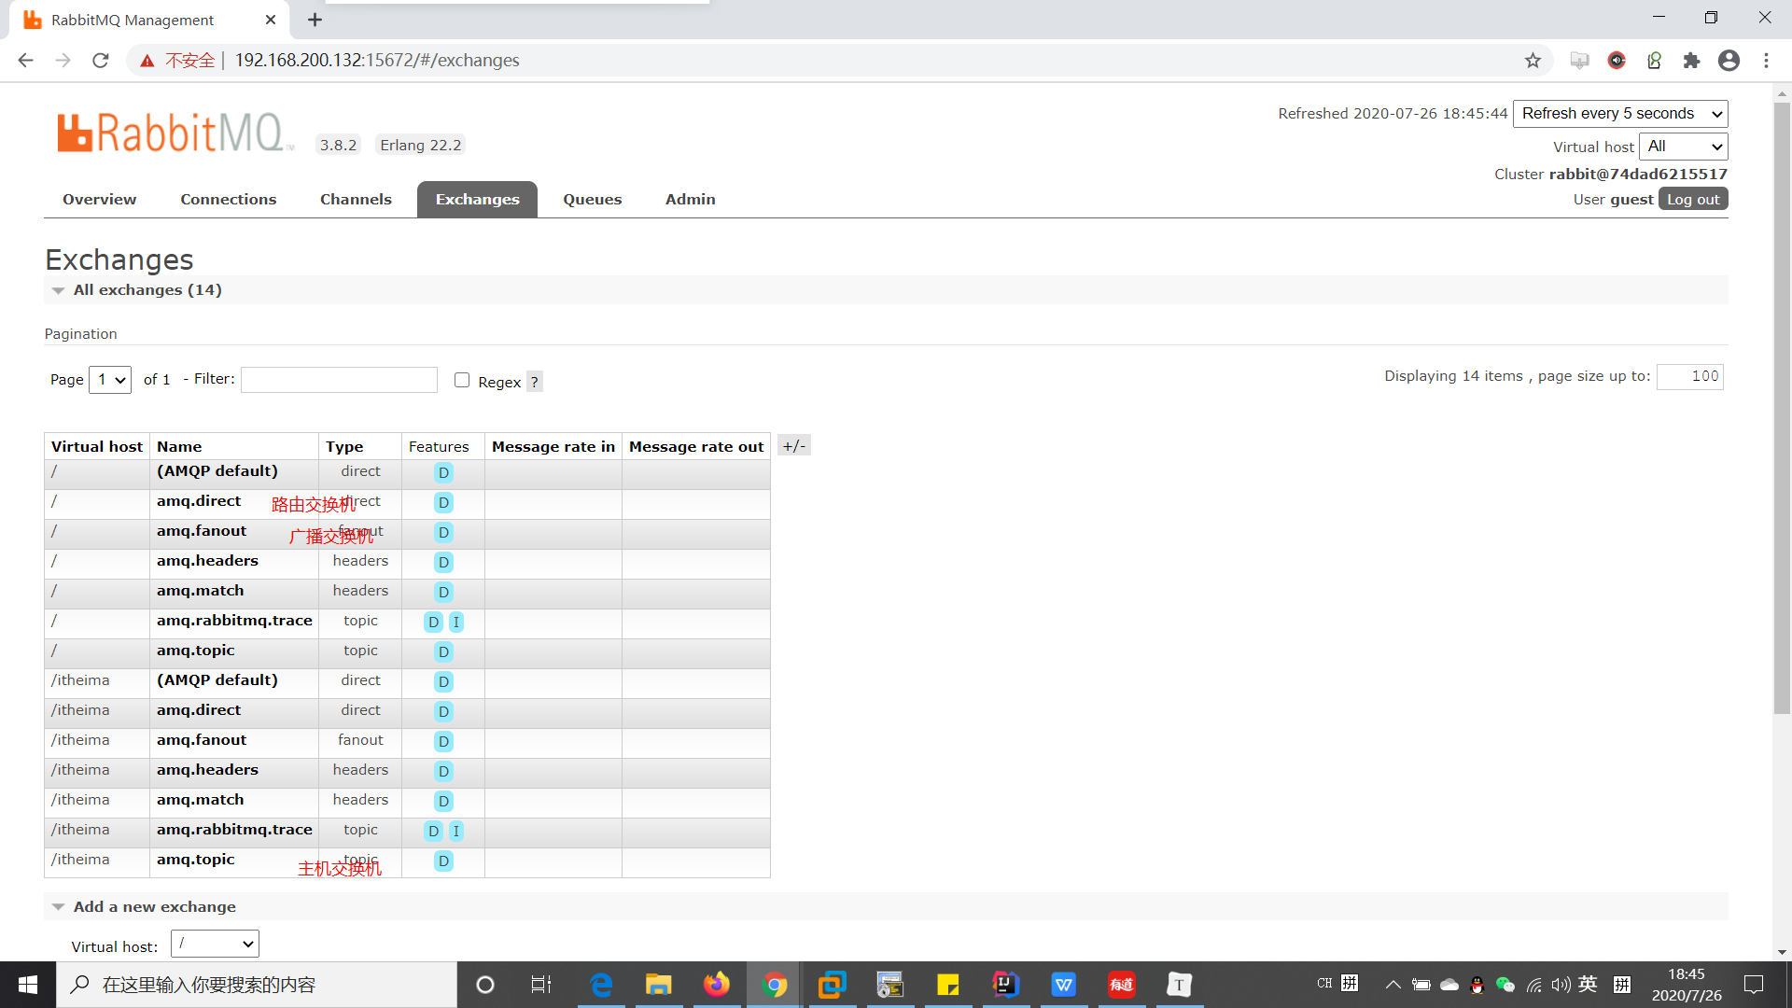Click the Regex help question mark

coord(534,382)
